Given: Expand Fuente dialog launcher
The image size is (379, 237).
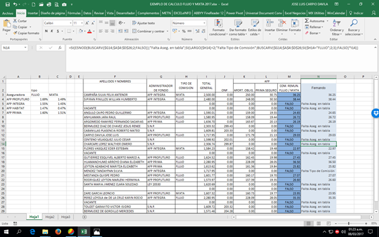Looking at the screenshot, I should tap(95, 39).
